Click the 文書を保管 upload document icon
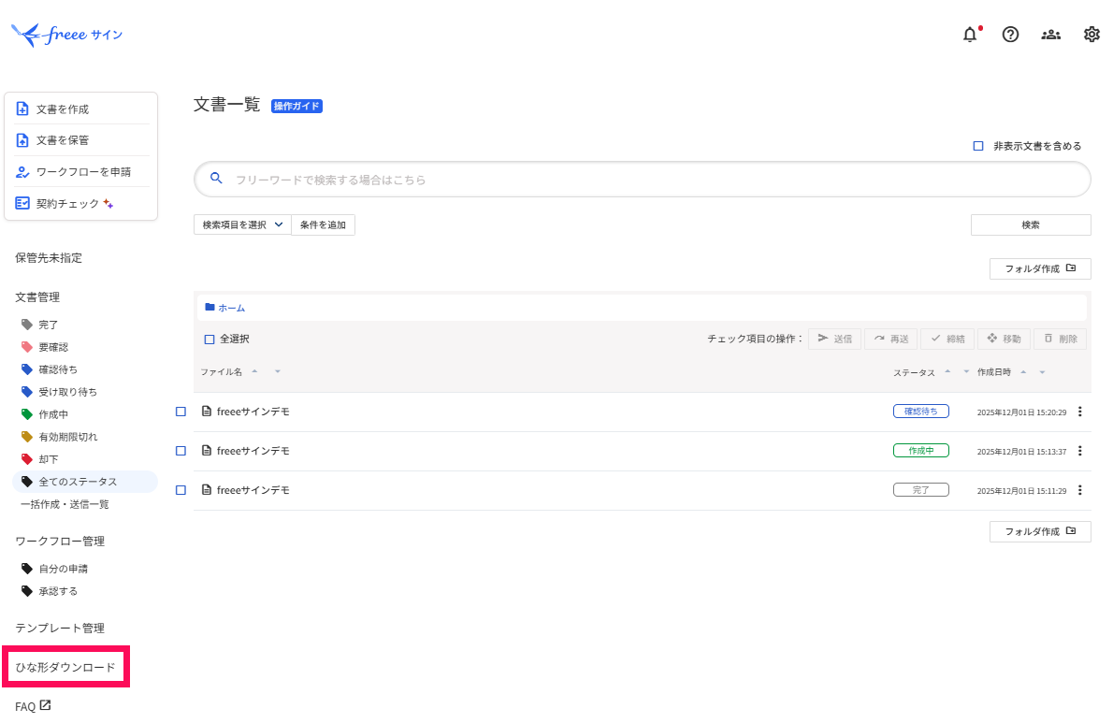Viewport: 1113px width, 723px height. coord(22,139)
